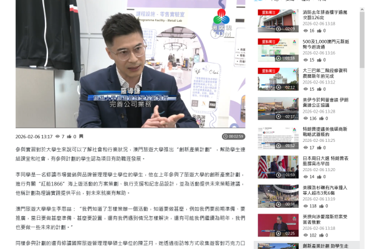The height and width of the screenshot is (249, 374).
Task: Click like icon for the 13:12 Ruins restoration item
Action: coord(319,89)
